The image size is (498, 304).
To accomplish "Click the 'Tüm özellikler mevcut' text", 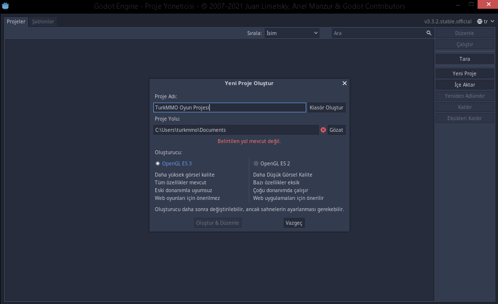I will coord(181,183).
